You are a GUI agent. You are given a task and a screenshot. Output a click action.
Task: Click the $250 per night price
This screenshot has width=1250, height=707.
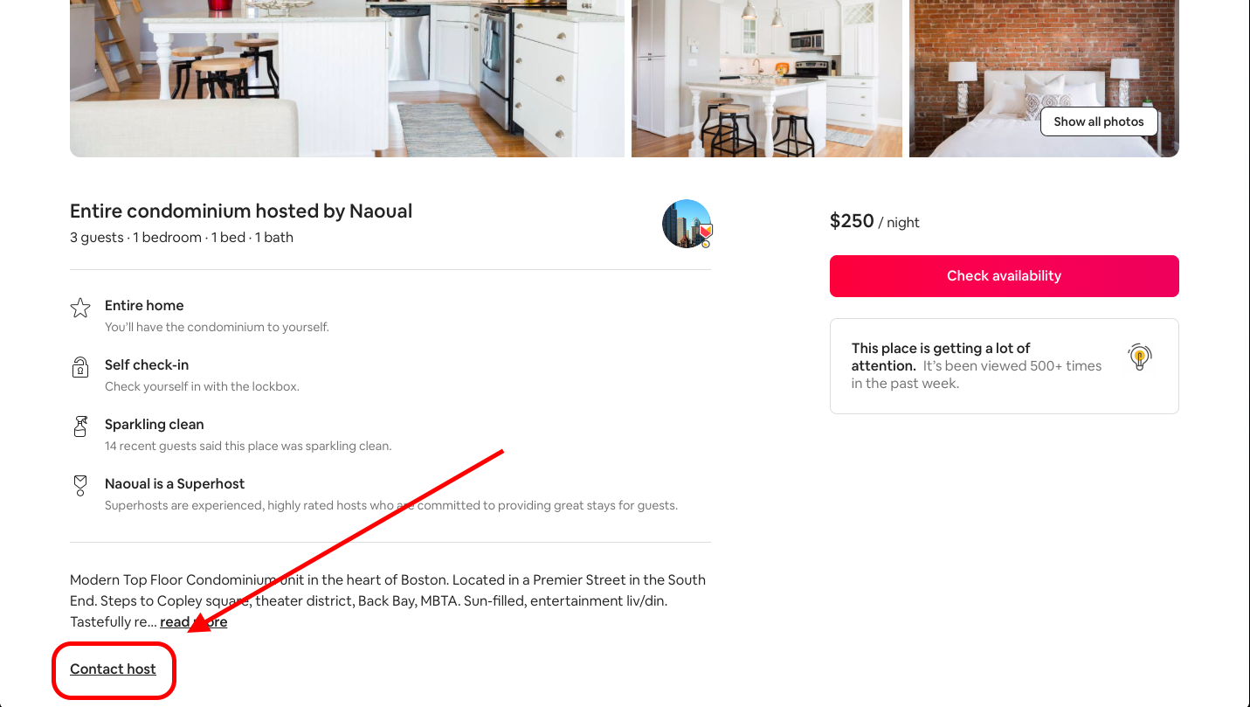click(852, 221)
